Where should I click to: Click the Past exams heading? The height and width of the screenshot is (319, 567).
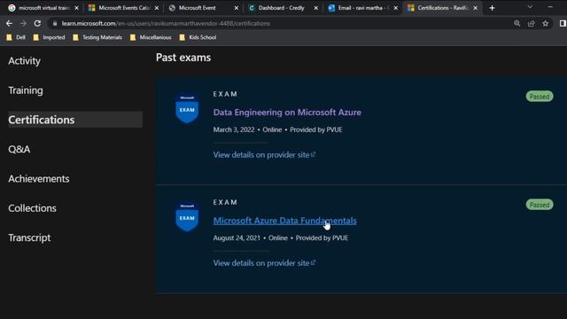pos(183,58)
